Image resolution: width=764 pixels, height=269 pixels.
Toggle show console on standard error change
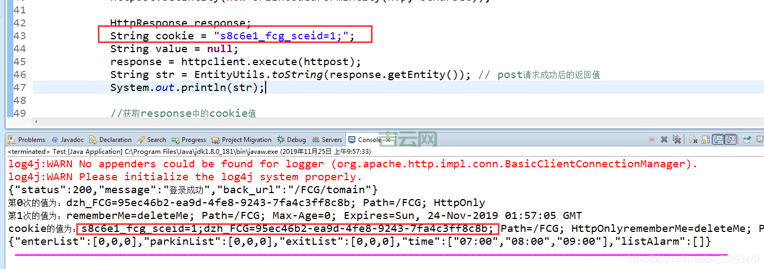point(730,140)
